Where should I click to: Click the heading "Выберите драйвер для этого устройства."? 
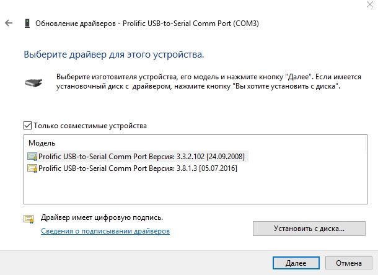[x=114, y=55]
